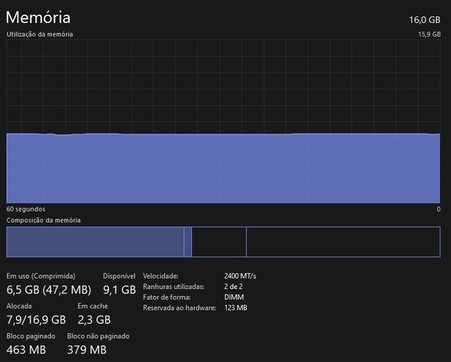Click the Reservada ao hardware: label

coord(179,308)
